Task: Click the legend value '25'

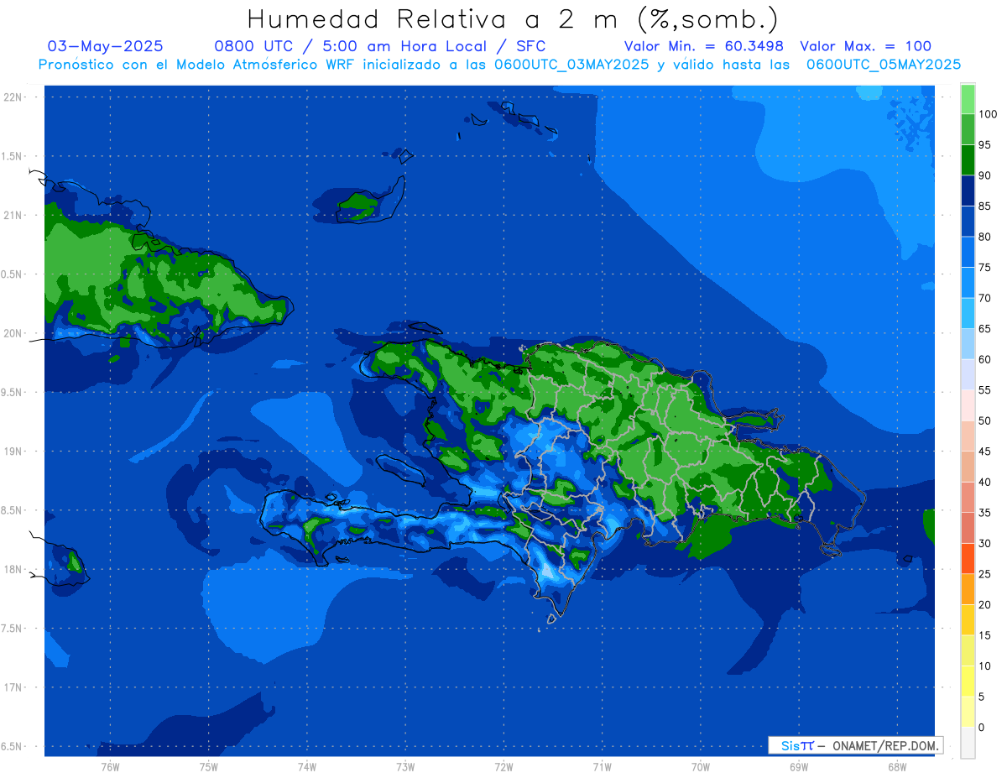Action: pyautogui.click(x=984, y=574)
